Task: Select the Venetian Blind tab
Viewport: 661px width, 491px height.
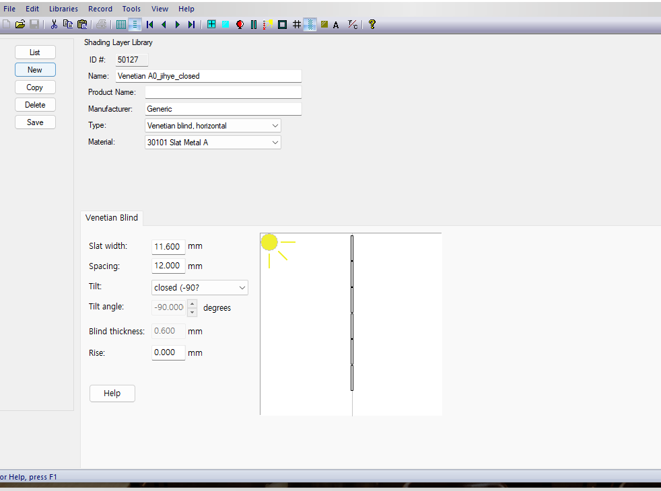Action: (112, 218)
